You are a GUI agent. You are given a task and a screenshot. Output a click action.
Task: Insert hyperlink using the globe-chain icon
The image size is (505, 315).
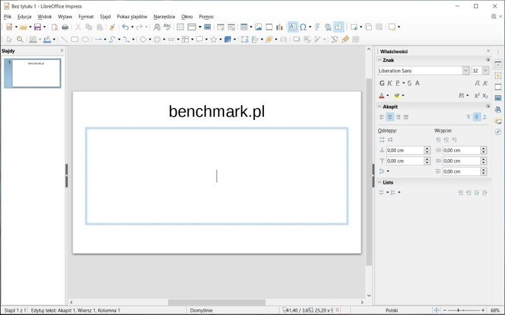[328, 27]
